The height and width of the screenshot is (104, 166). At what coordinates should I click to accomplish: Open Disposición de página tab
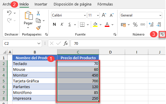73,4
